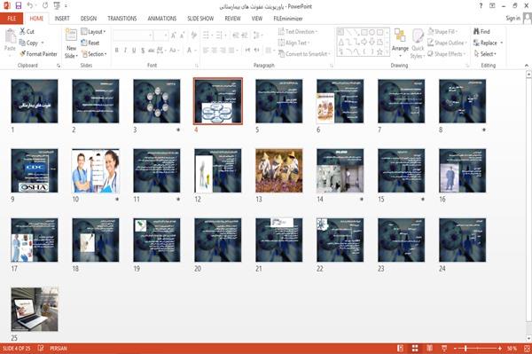Open the Arrange tool
The height and width of the screenshot is (354, 532).
[400, 43]
